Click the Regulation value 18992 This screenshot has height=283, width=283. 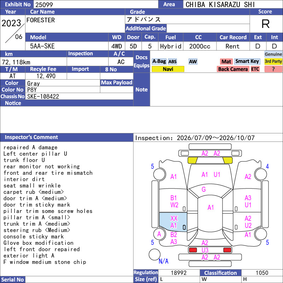(179, 273)
